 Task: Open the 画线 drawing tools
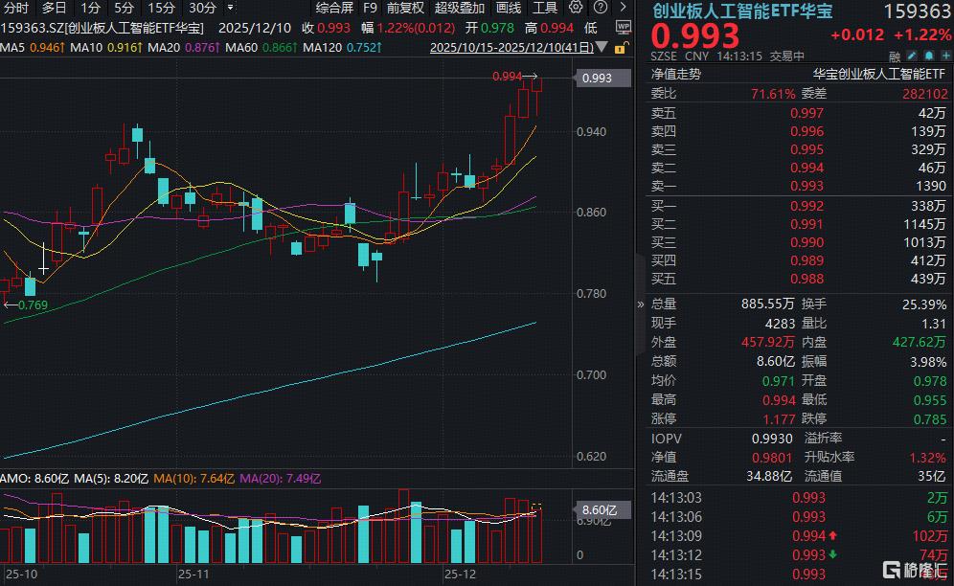[x=509, y=7]
